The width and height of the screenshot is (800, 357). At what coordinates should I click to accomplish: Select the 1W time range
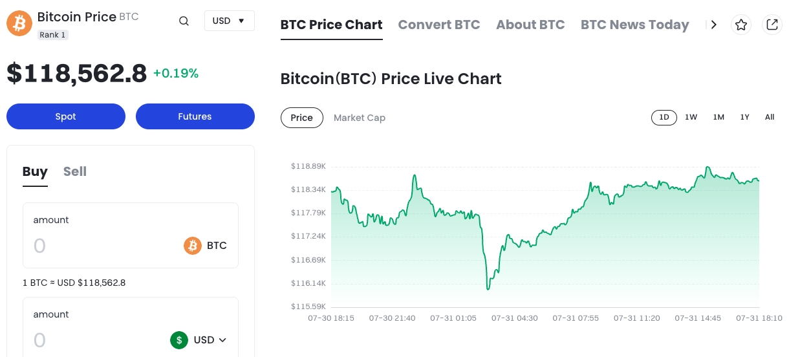coord(691,117)
